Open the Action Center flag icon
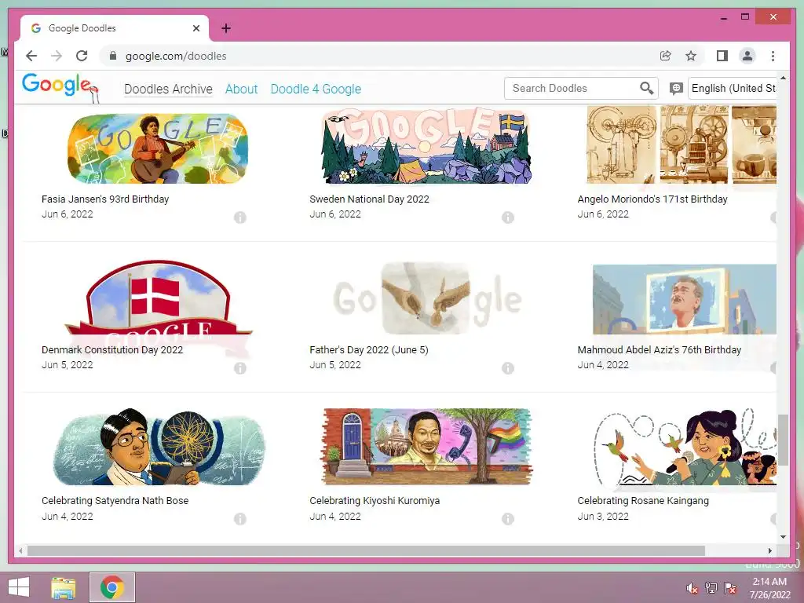Viewport: 804px width, 603px height. pos(730,588)
